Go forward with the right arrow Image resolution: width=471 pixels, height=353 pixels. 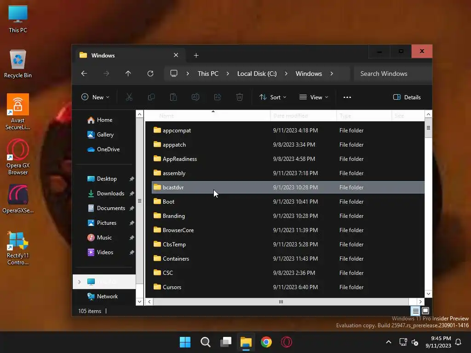pyautogui.click(x=106, y=74)
